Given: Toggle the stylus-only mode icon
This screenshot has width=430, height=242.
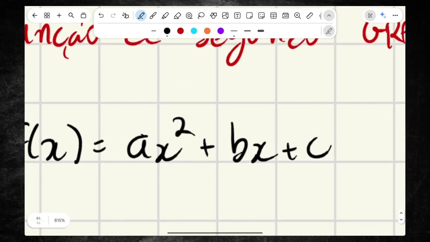Looking at the screenshot, I should 370,15.
